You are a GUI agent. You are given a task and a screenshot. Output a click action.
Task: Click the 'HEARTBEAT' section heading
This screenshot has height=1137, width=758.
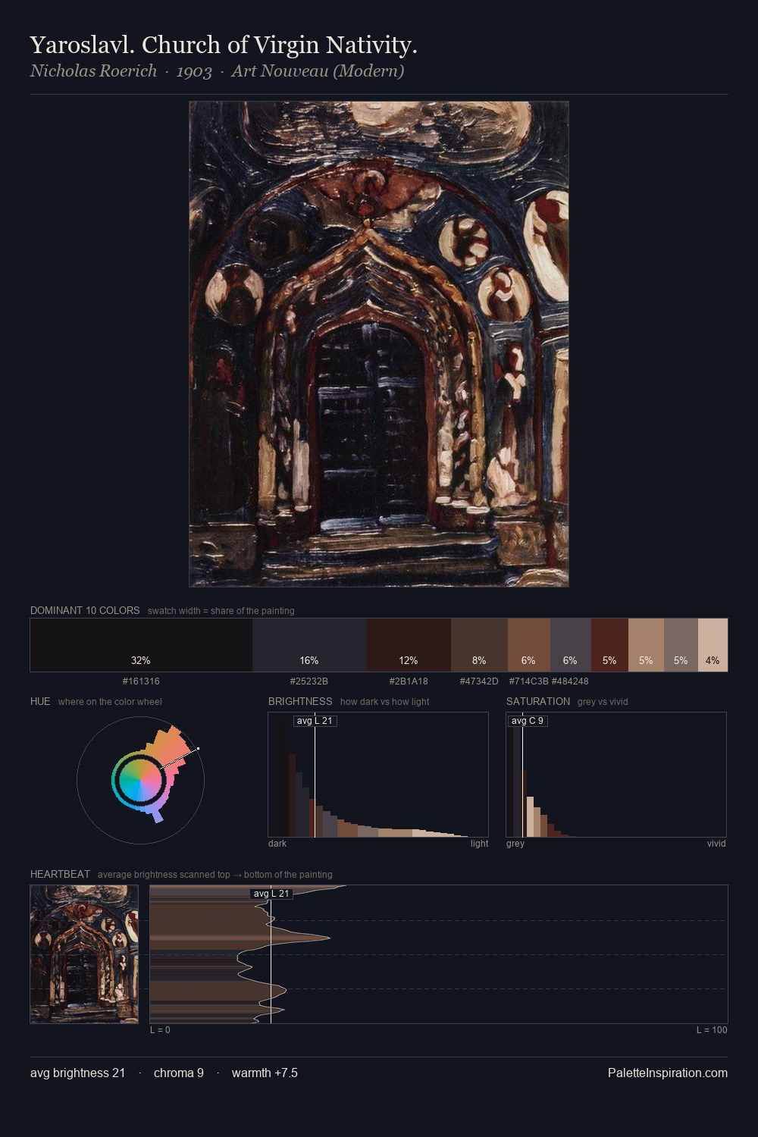[x=60, y=874]
